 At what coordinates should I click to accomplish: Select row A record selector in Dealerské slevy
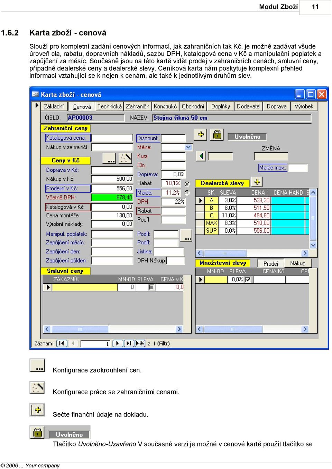pyautogui.click(x=201, y=200)
